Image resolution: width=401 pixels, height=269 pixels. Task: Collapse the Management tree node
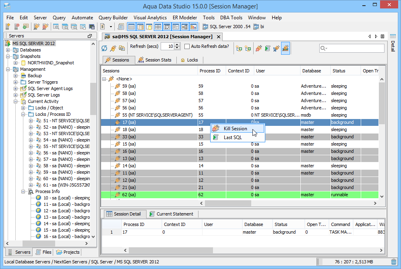point(8,69)
